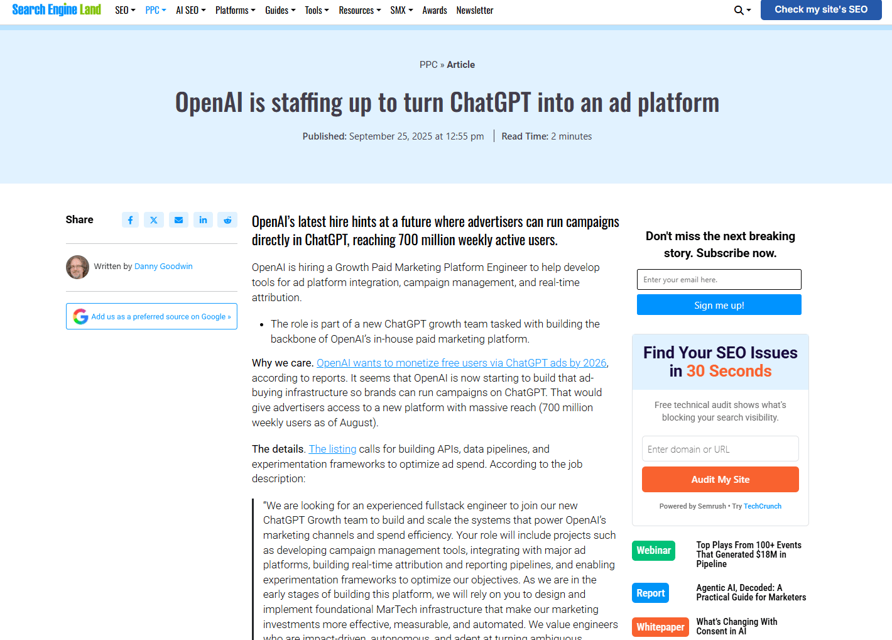The width and height of the screenshot is (892, 640).
Task: Expand the SMX dropdown menu
Action: [x=401, y=10]
